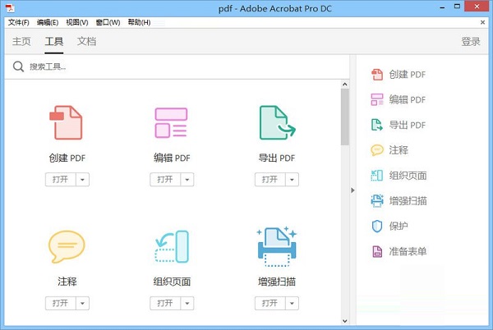Screen dimensions: 493x330
Task: Switch to the 主页 tab
Action: coord(21,41)
